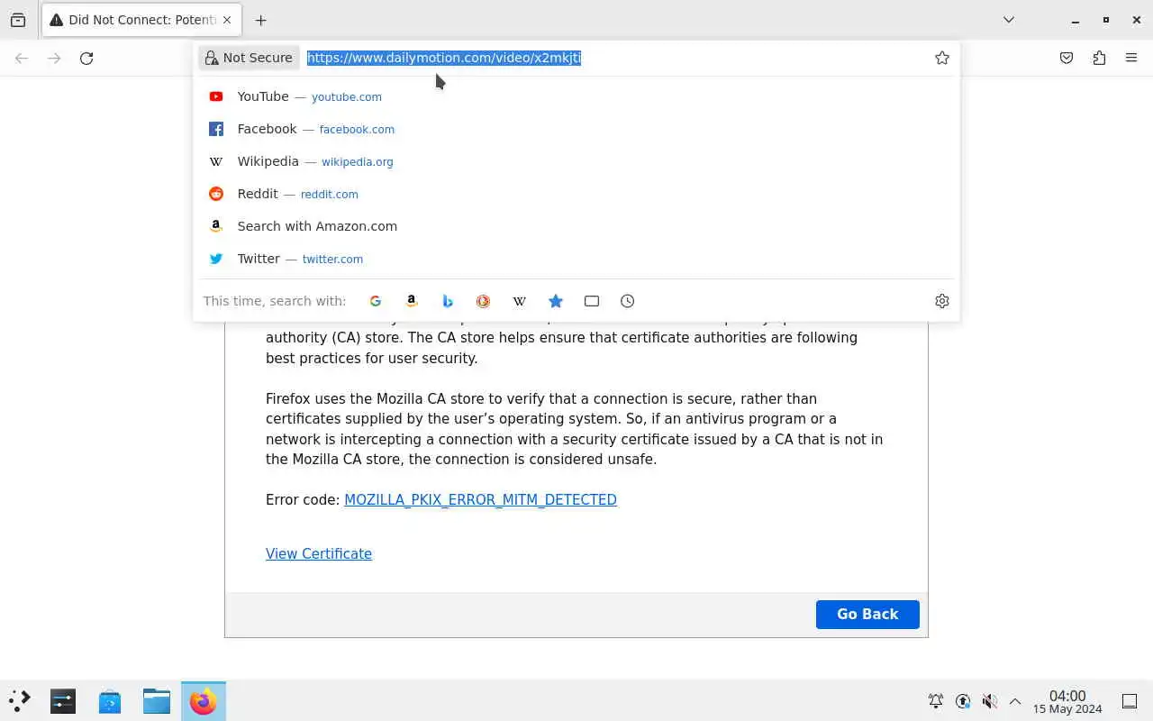The height and width of the screenshot is (721, 1153).
Task: Open search settings gear icon
Action: [942, 301]
